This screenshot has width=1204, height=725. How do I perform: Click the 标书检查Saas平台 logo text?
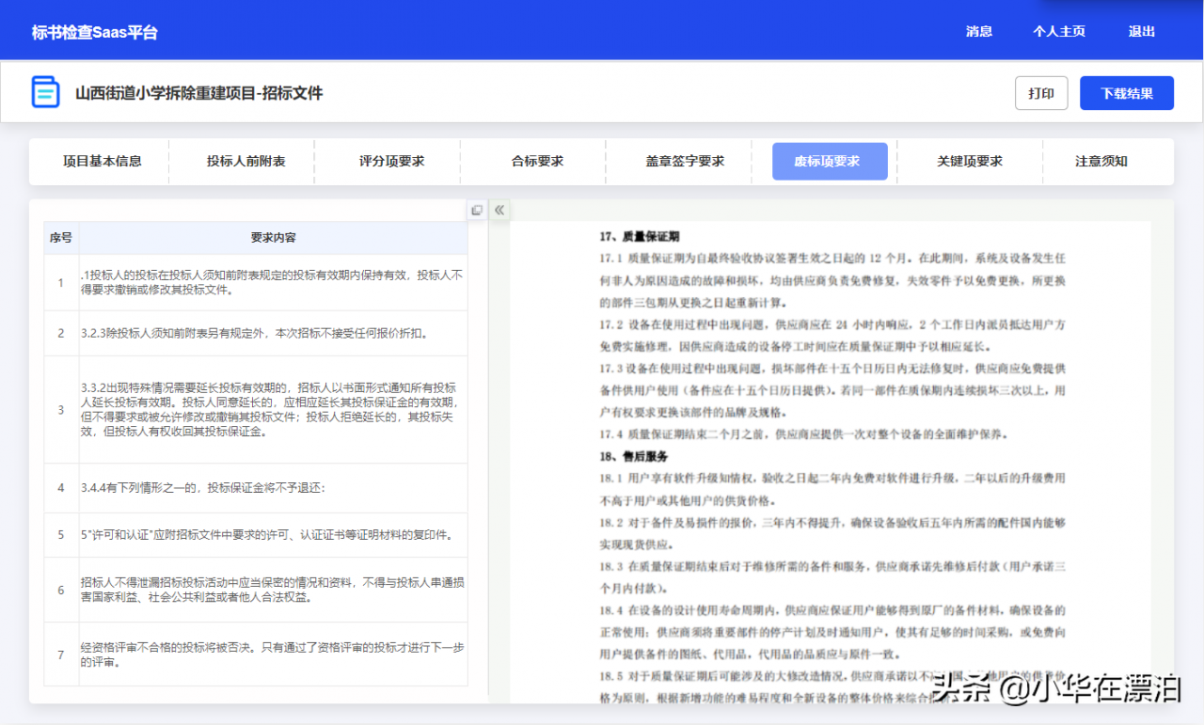[x=95, y=32]
